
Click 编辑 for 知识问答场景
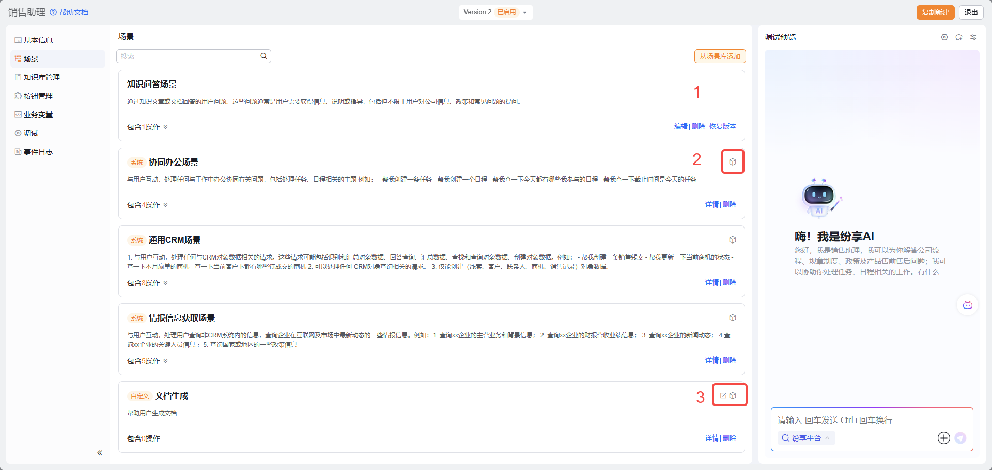680,126
